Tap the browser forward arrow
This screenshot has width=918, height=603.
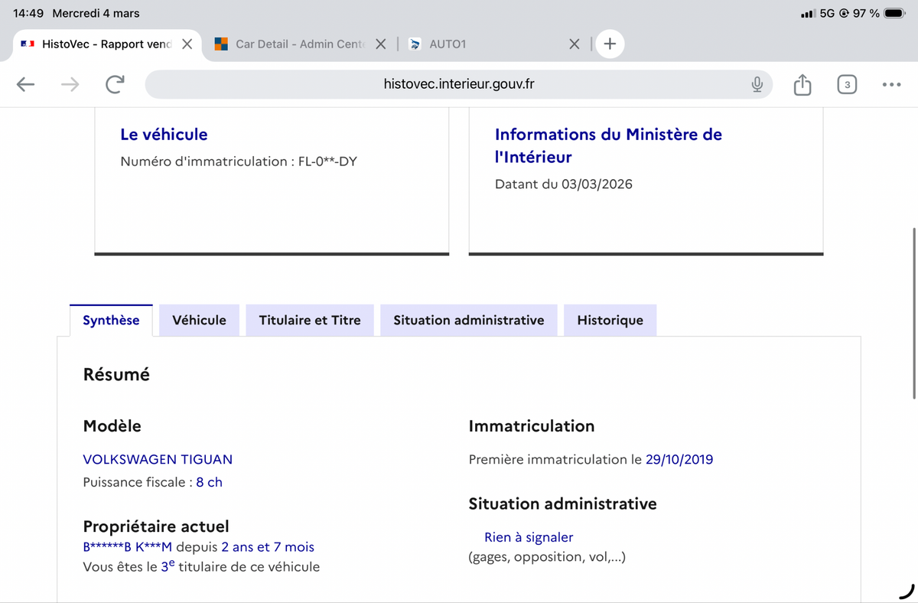70,84
